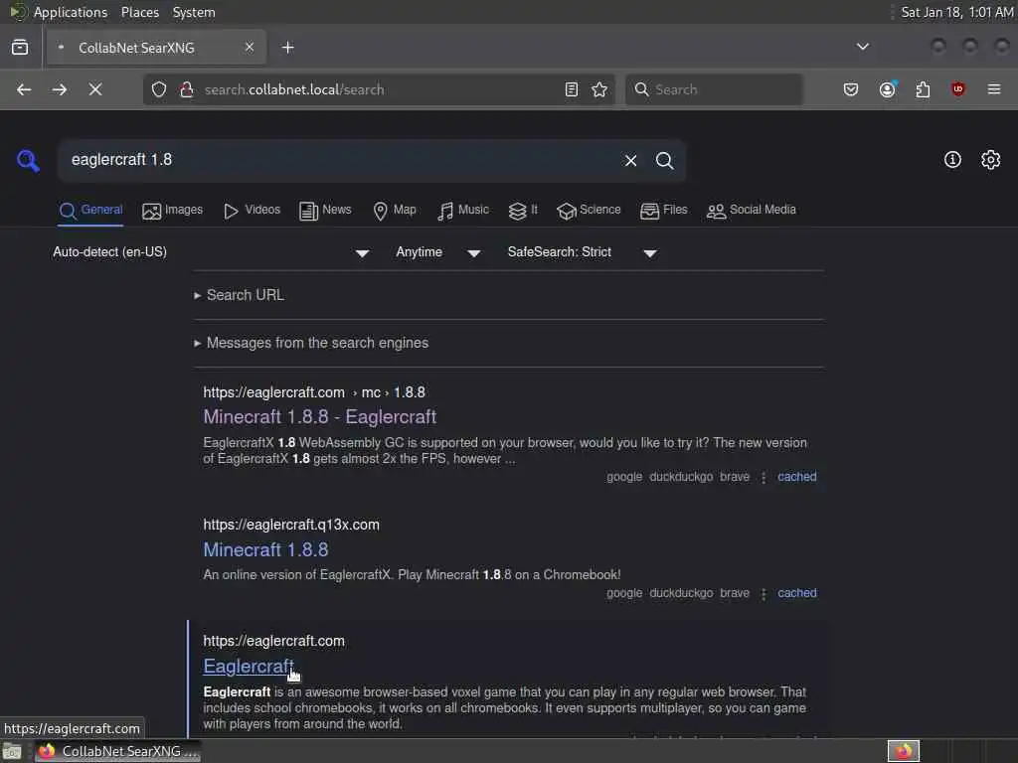Open a new browser tab
This screenshot has width=1018, height=763.
(x=288, y=48)
